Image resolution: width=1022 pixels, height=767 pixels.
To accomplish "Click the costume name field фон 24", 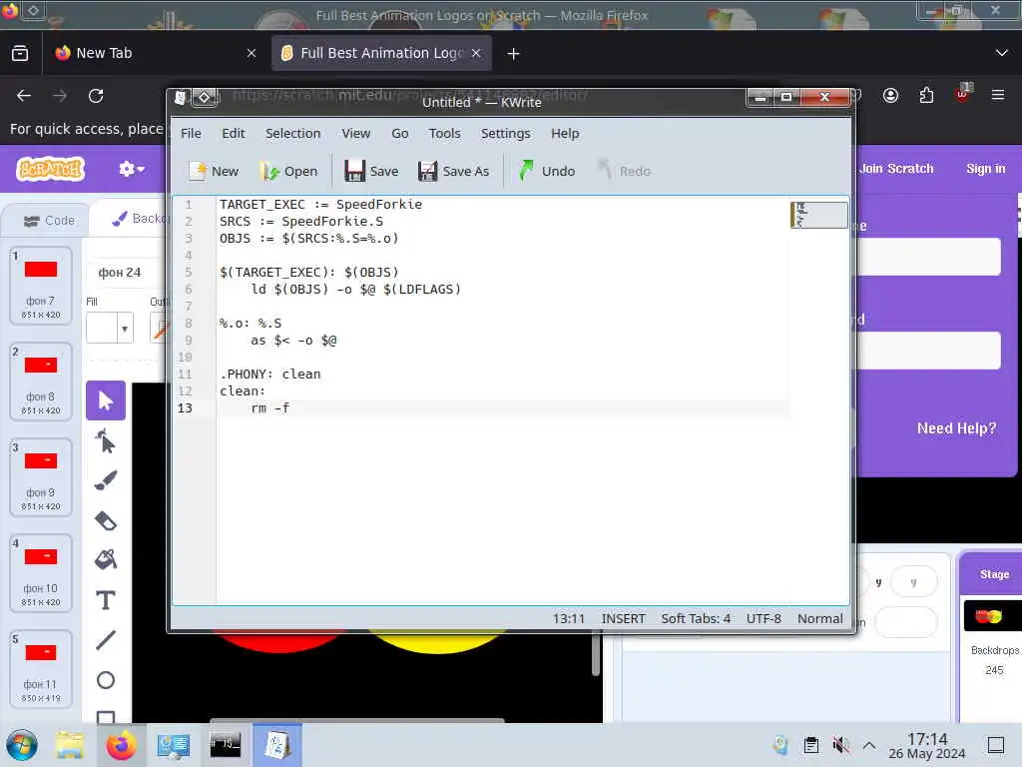I will tap(125, 272).
